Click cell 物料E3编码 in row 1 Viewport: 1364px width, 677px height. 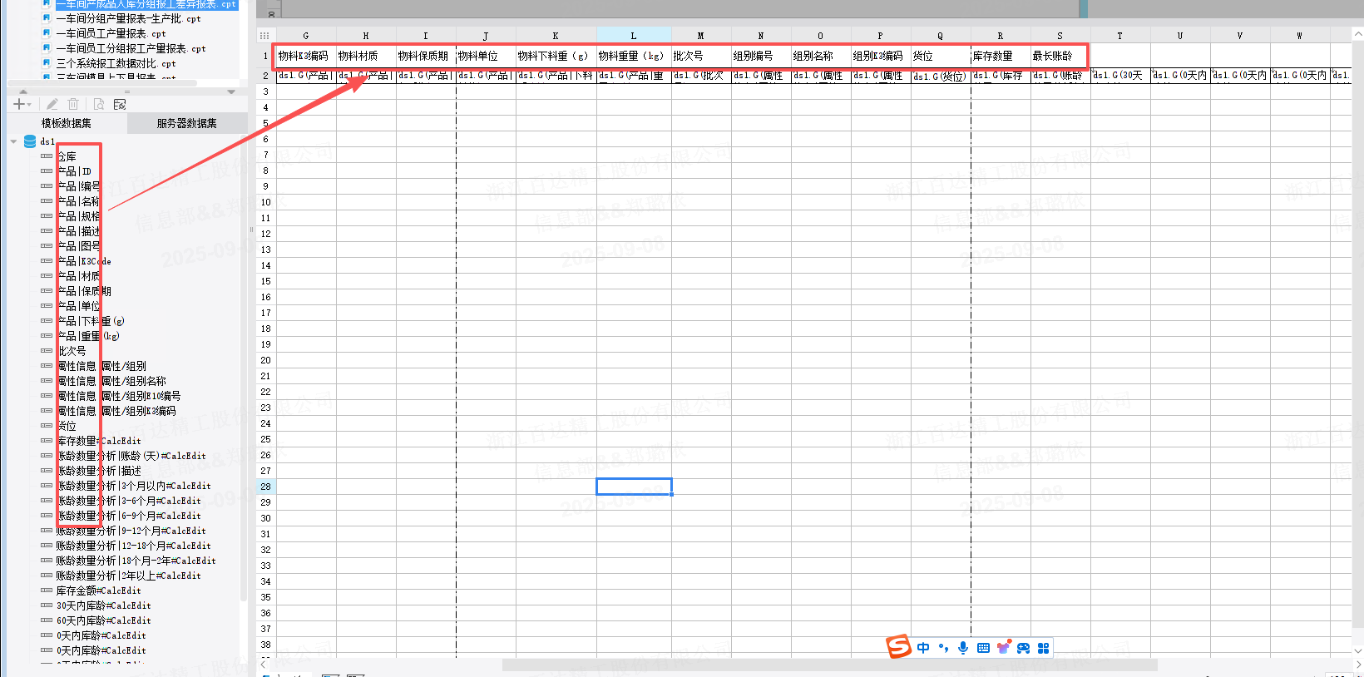pyautogui.click(x=306, y=56)
